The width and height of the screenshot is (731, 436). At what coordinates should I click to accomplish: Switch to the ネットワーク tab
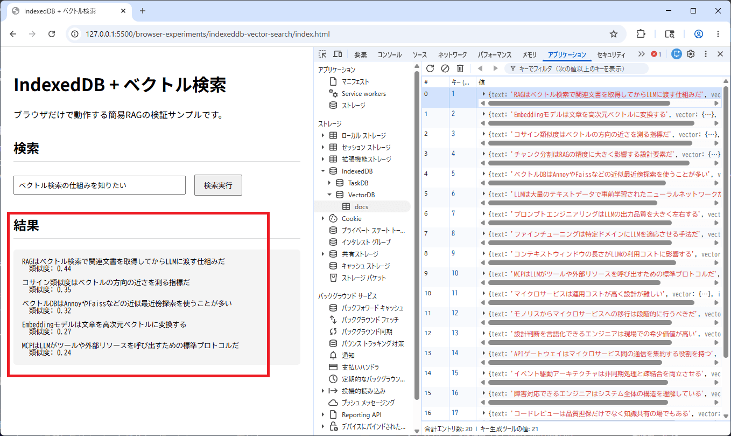[x=453, y=54]
